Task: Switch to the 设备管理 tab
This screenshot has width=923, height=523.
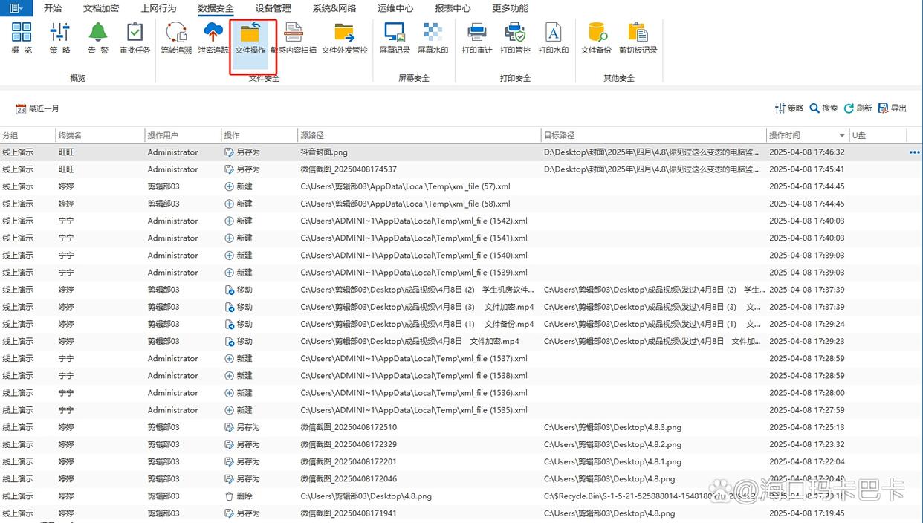Action: click(x=273, y=8)
